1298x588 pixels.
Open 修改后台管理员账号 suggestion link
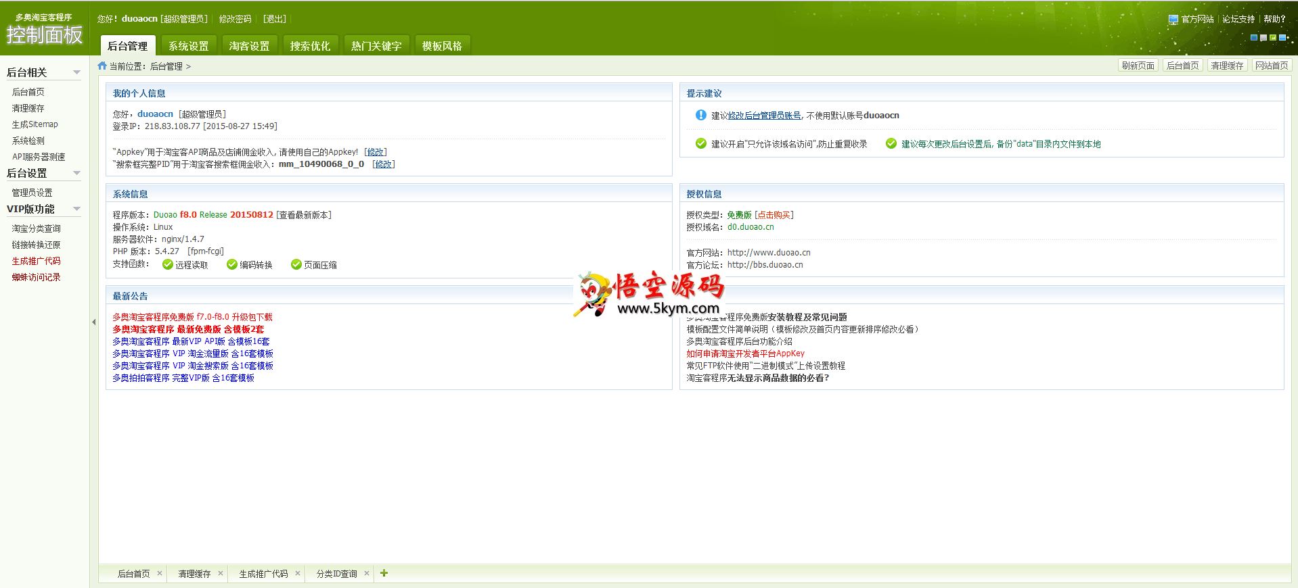764,116
